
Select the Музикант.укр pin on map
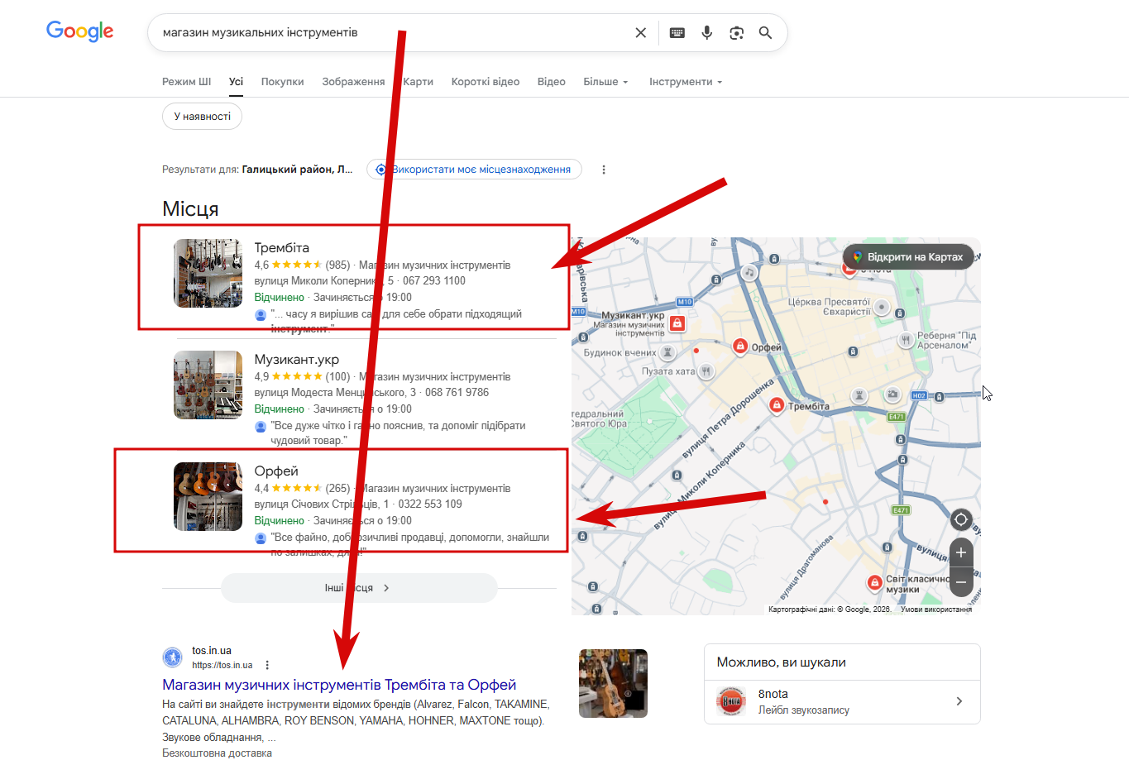[677, 323]
